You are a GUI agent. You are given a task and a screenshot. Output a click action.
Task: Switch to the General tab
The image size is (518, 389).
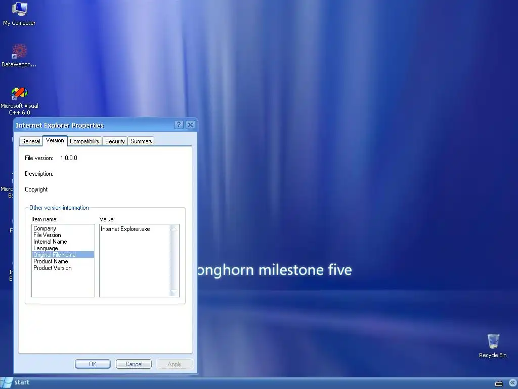(x=31, y=141)
